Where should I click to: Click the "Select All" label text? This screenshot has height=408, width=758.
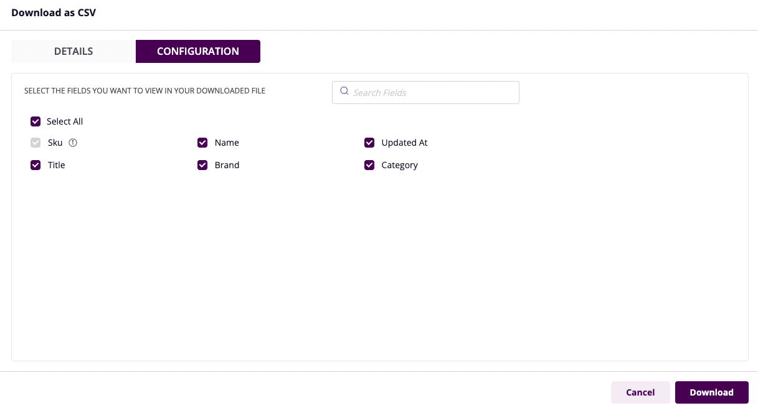click(65, 121)
